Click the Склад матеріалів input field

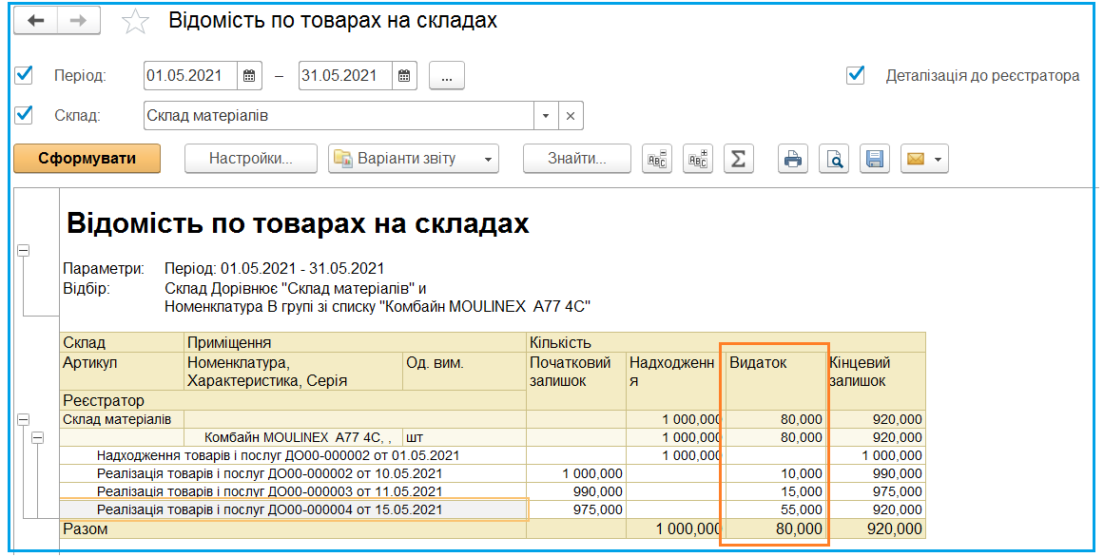[x=339, y=116]
